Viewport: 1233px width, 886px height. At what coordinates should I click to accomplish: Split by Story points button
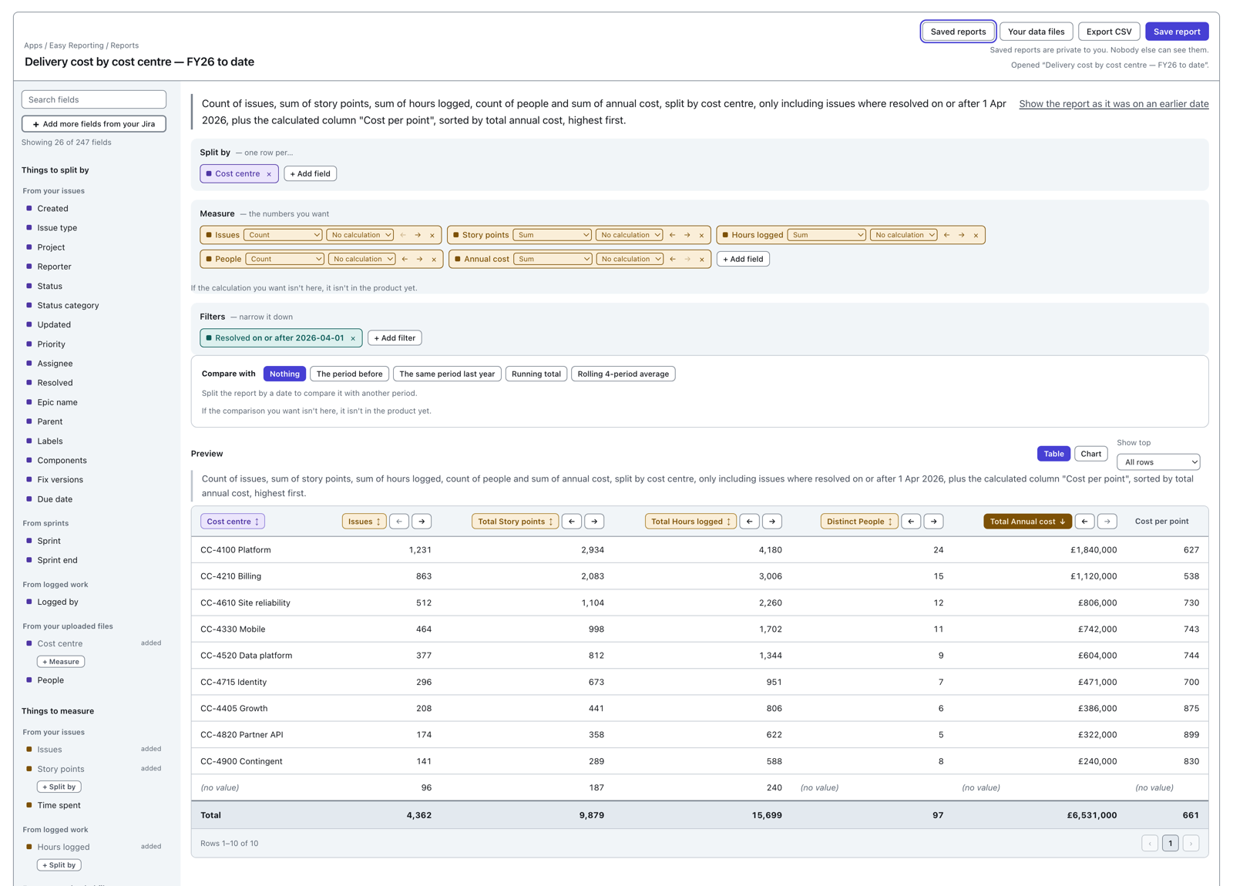tap(59, 787)
